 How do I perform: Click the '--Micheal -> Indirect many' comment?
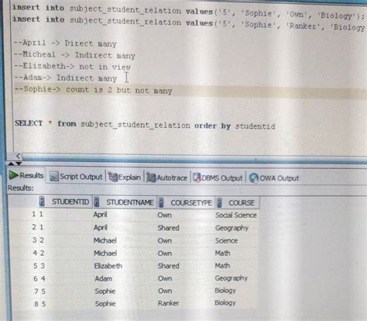pos(74,55)
